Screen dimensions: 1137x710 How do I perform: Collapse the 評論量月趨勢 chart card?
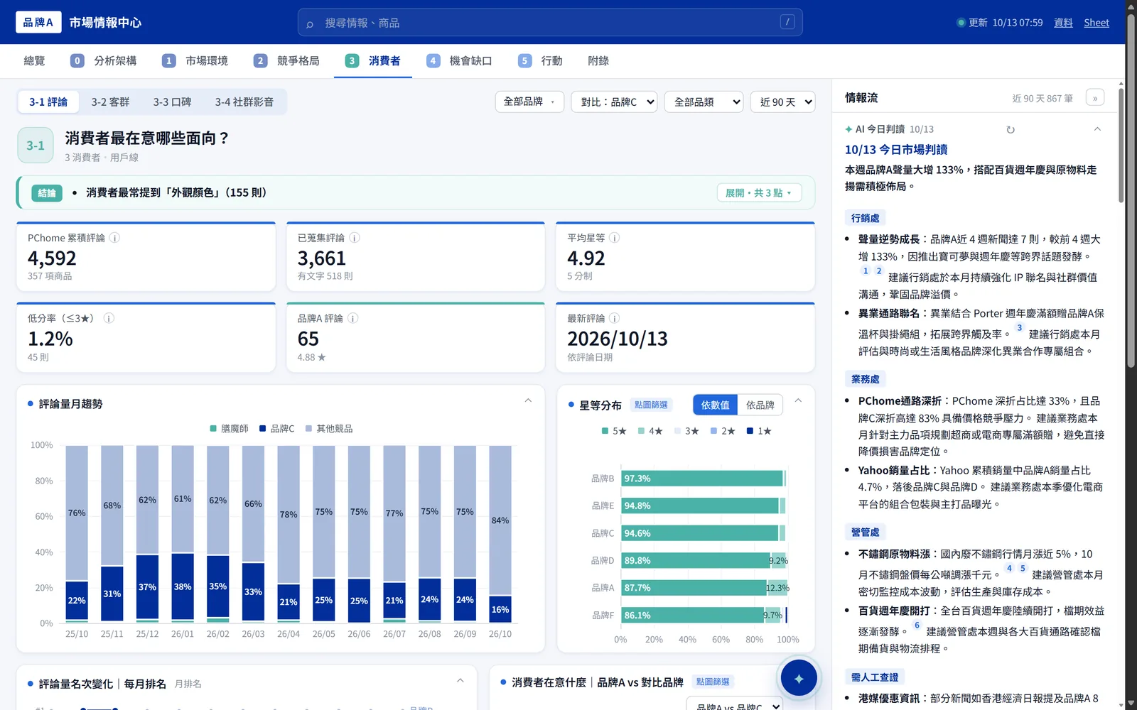[528, 400]
